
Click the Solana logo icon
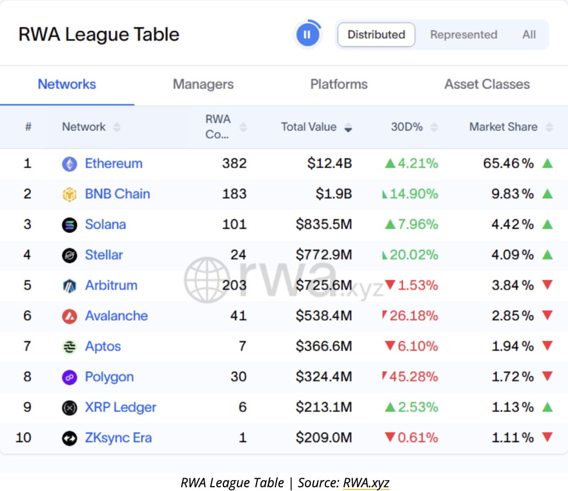tap(69, 225)
